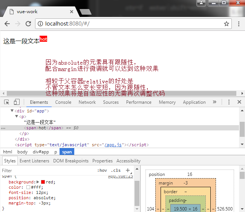Click the page horizontal scrollbar right arrow
This screenshot has height=212, width=245.
pos(242,94)
